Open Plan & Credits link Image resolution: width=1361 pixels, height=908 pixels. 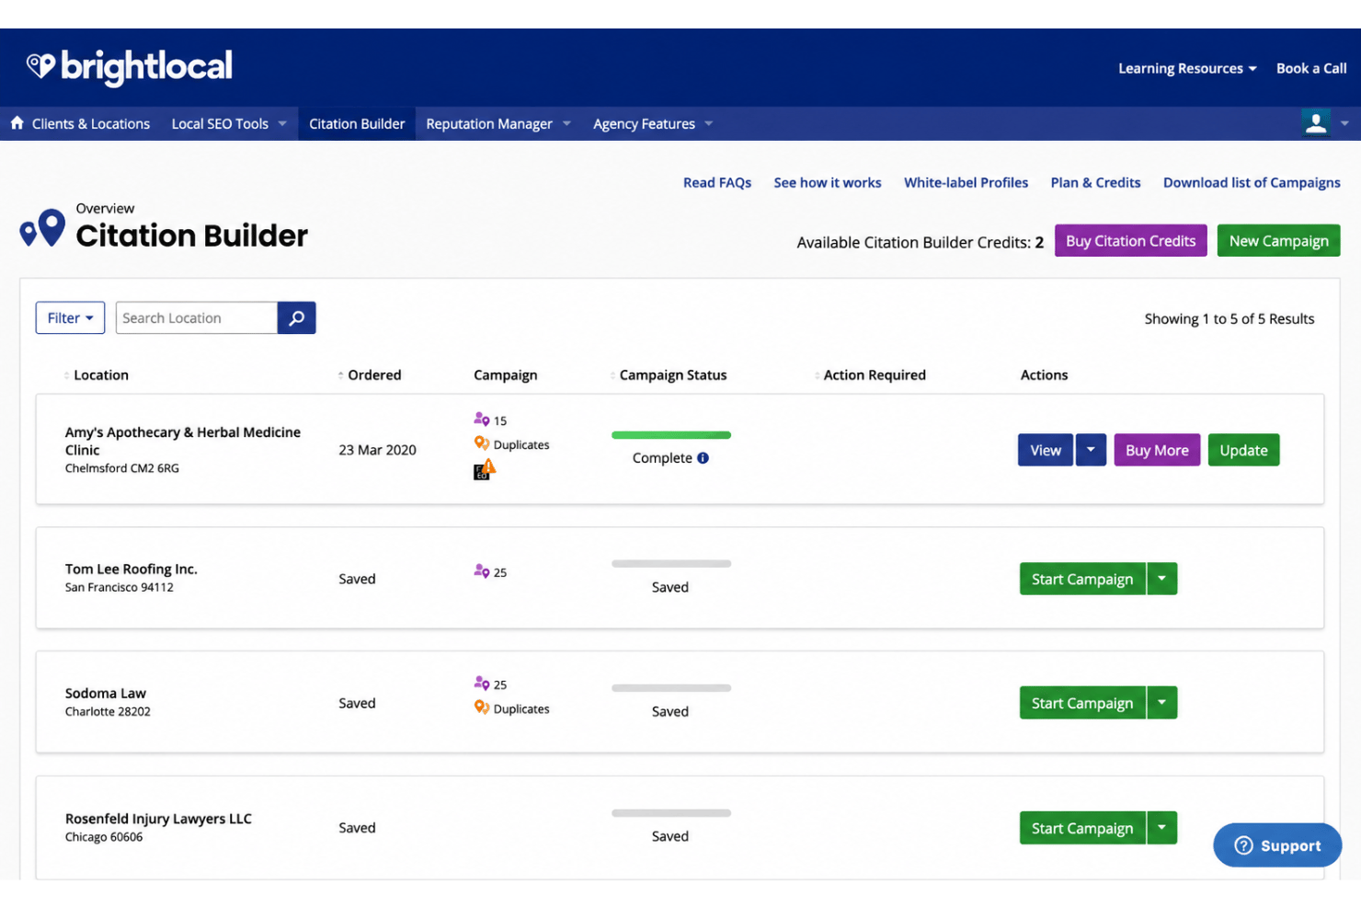(1095, 182)
